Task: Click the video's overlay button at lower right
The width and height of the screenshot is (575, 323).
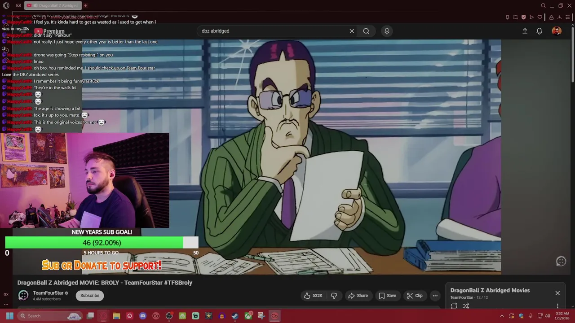Action: 561,262
